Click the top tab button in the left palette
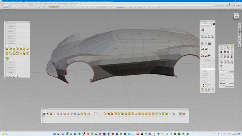 tap(11, 24)
